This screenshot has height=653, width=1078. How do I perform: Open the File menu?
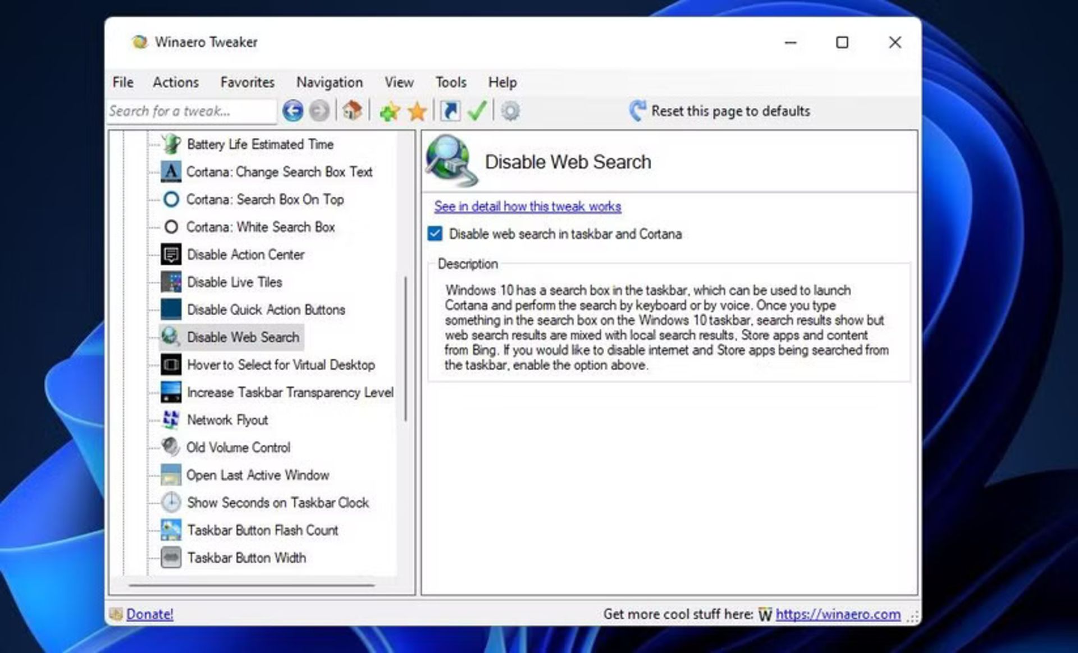(122, 82)
